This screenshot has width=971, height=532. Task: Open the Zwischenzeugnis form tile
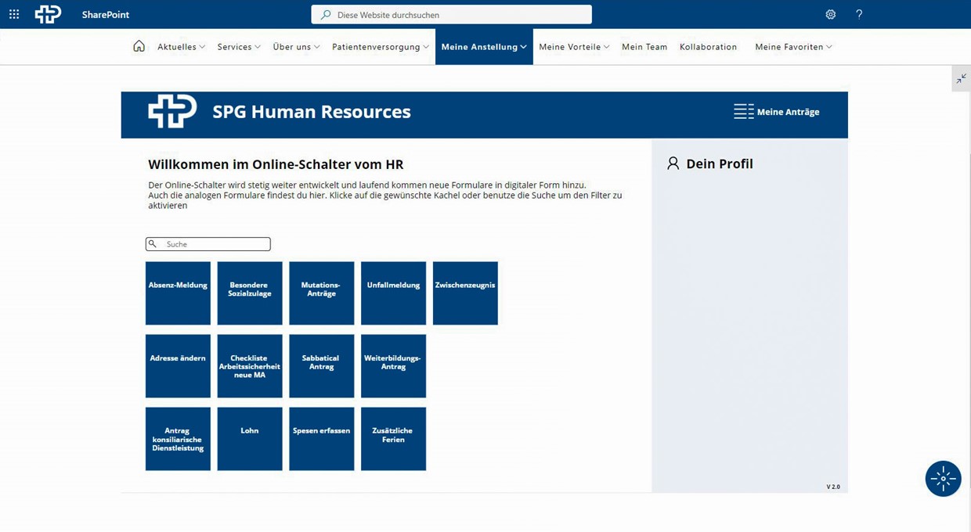tap(465, 293)
